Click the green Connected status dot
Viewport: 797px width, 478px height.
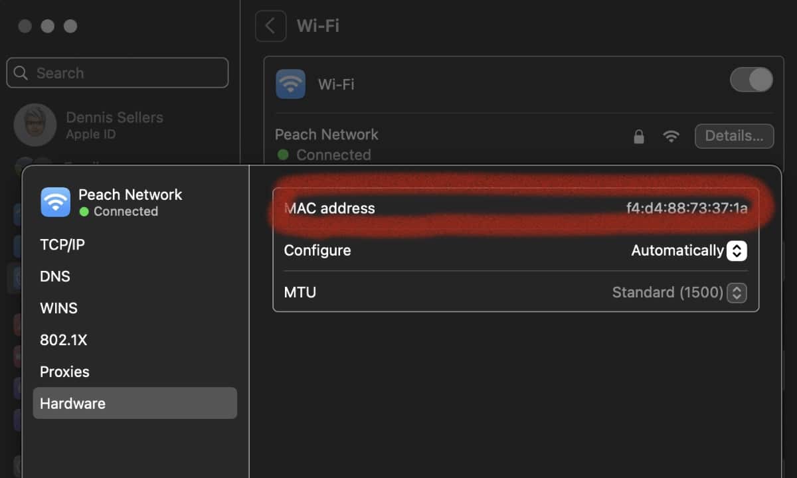(283, 155)
